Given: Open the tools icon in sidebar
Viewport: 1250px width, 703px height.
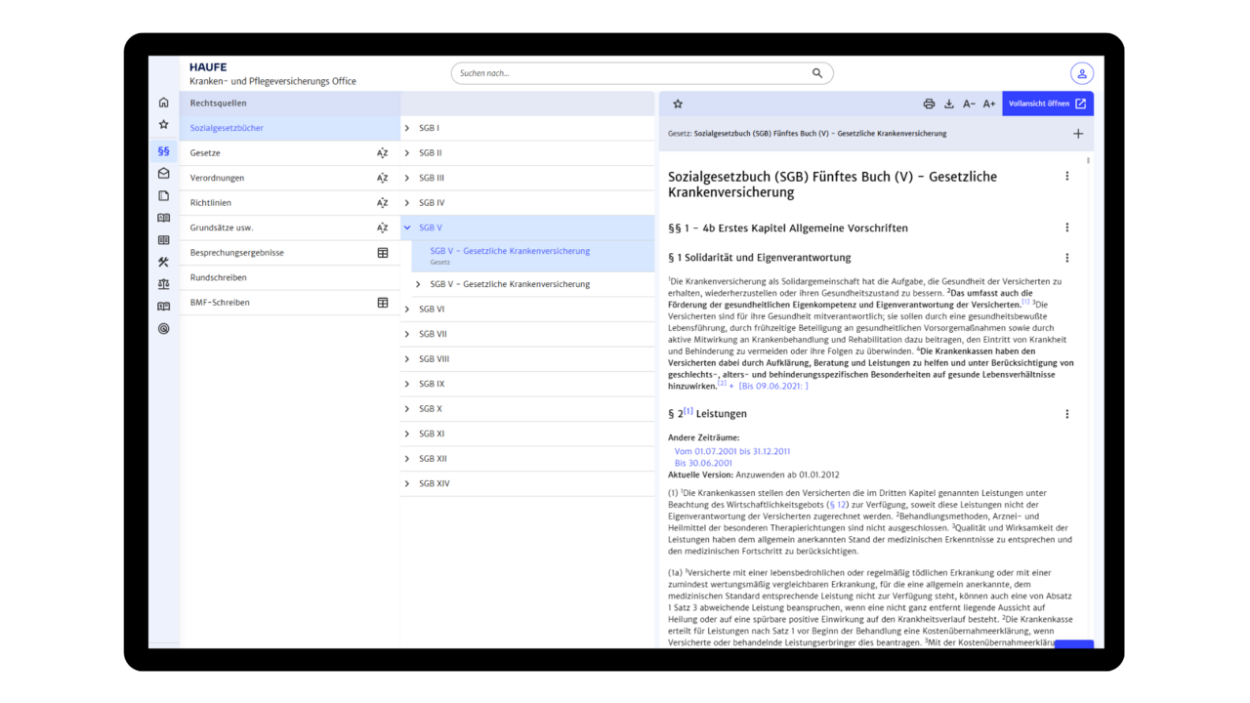Looking at the screenshot, I should (x=163, y=262).
